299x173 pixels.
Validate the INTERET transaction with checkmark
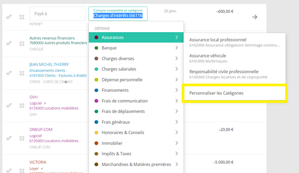coord(9,17)
